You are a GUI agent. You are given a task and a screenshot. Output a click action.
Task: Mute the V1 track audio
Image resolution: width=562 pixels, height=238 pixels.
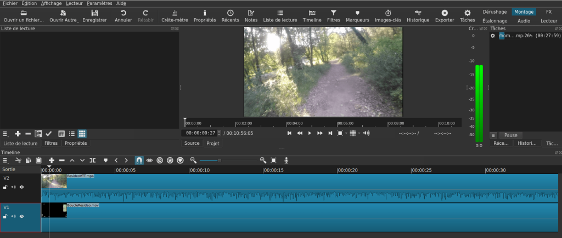(14, 216)
